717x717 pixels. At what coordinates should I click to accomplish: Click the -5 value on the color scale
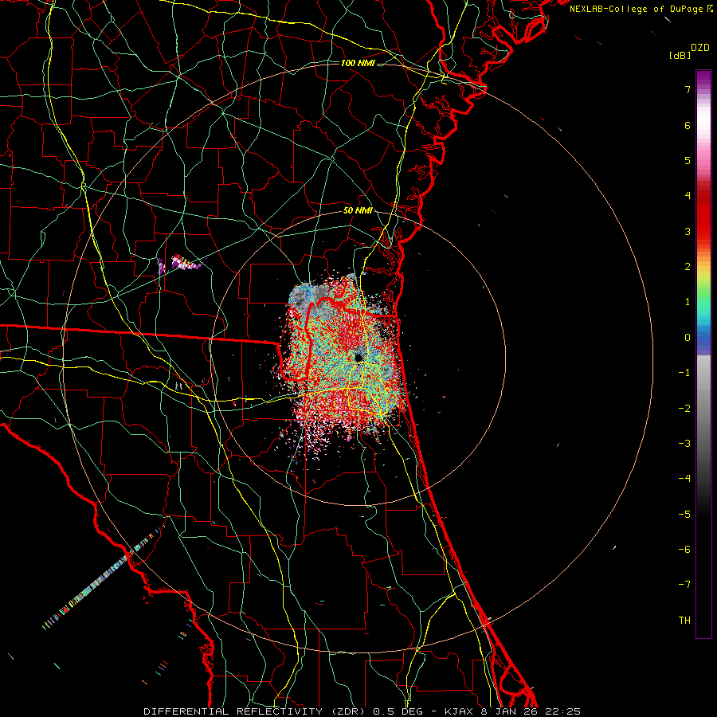(x=684, y=515)
